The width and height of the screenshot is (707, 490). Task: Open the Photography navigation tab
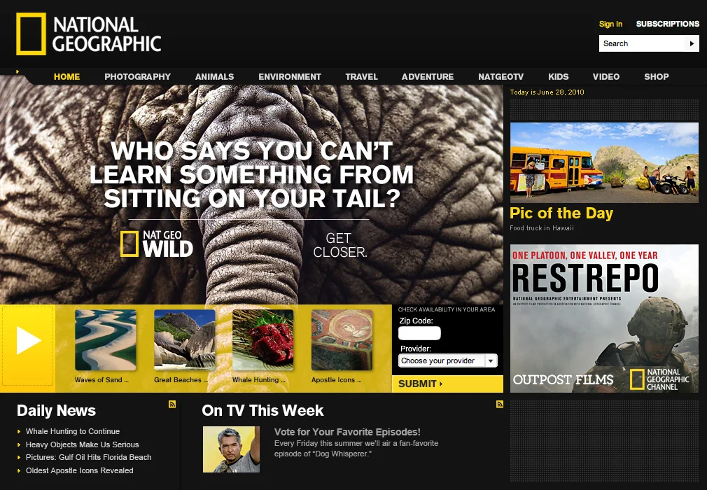tap(137, 76)
